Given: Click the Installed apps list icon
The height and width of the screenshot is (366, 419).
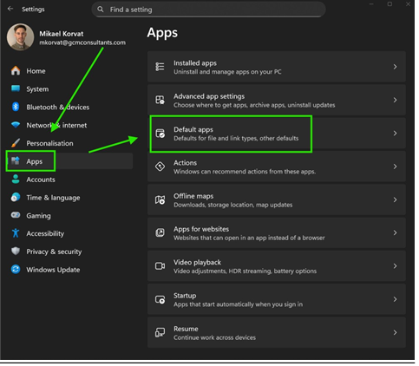Looking at the screenshot, I should (160, 67).
